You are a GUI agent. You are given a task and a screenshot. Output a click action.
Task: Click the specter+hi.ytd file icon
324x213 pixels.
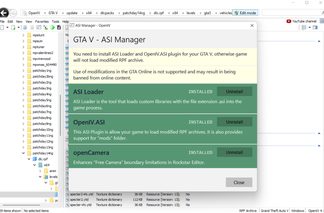(67, 205)
